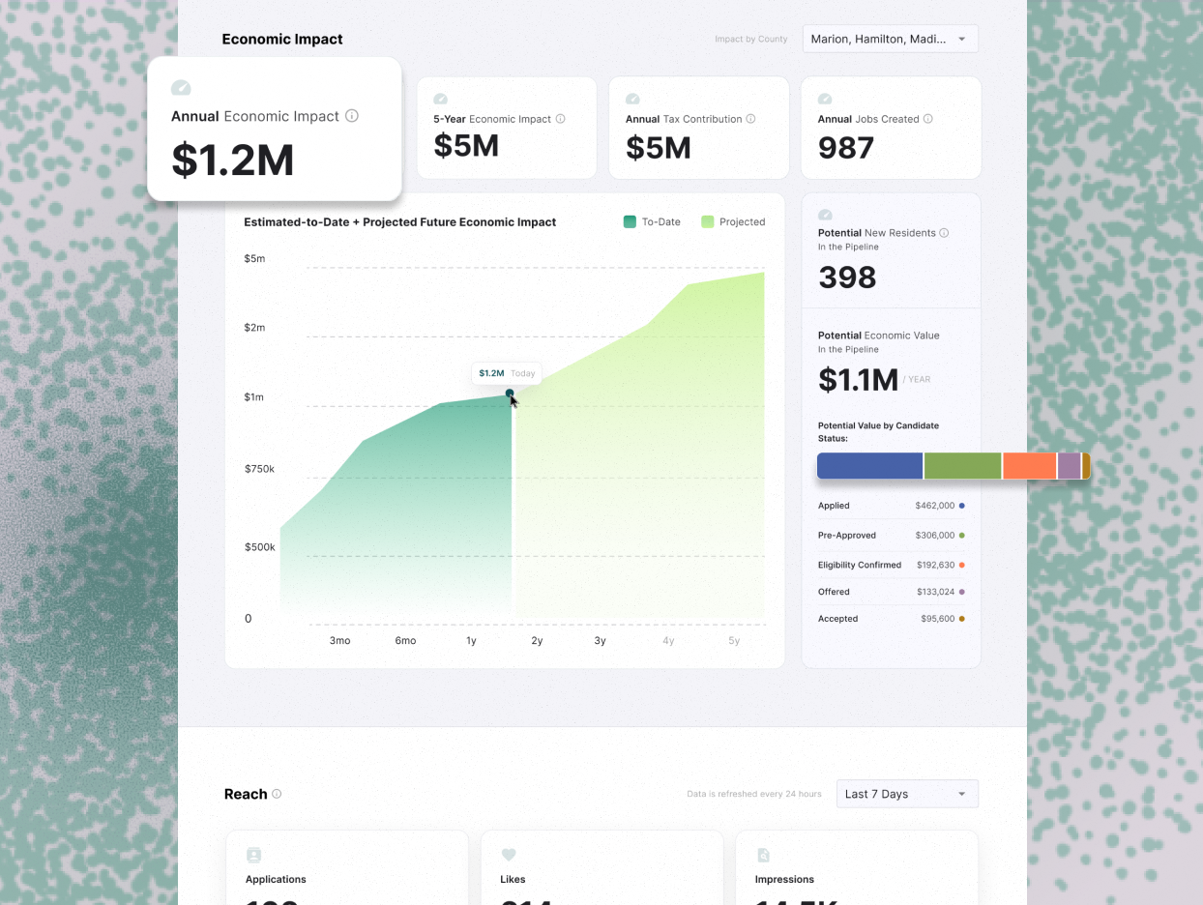
Task: Click the gauge icon on Annual Tax Contribution card
Action: [x=632, y=99]
